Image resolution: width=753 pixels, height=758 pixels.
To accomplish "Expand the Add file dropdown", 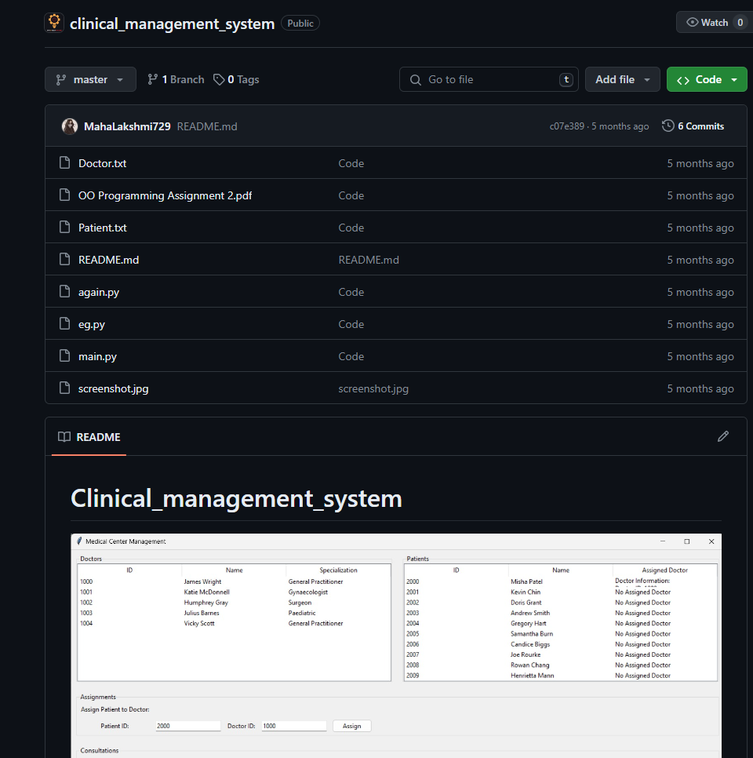I will 623,79.
